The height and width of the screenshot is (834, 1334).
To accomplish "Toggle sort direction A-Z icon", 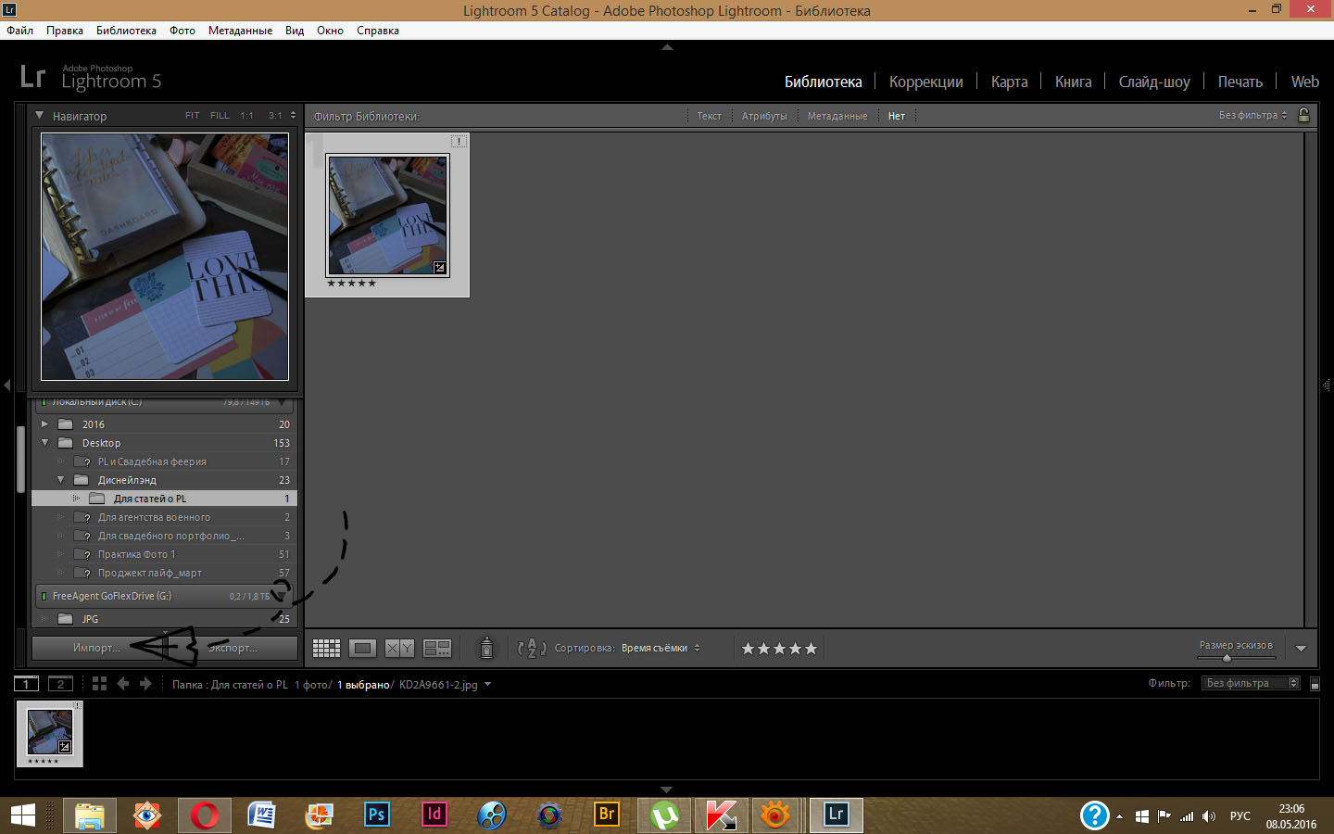I will [x=531, y=648].
